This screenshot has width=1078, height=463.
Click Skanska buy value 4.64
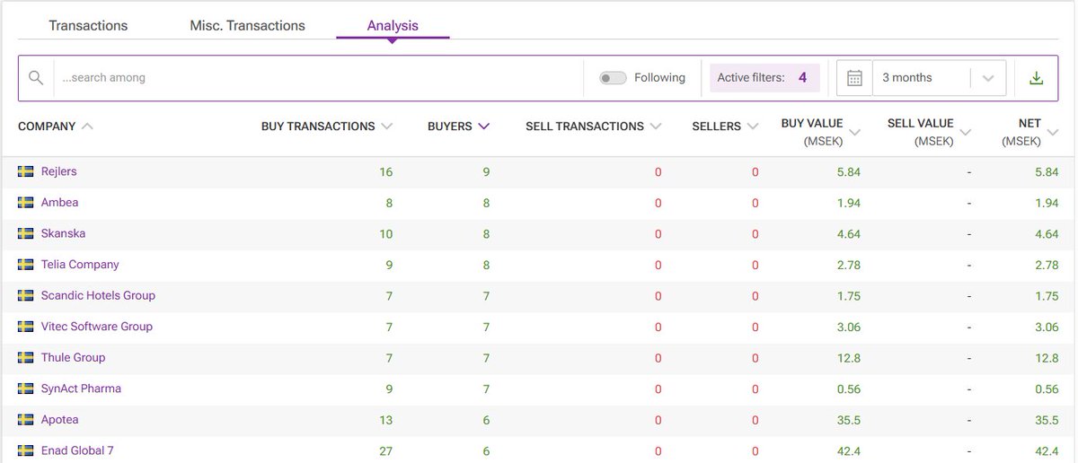(x=848, y=233)
